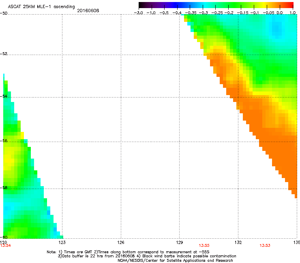The height and width of the screenshot is (263, 300).
Task: Click the color bar label -0.05
Action: click(x=269, y=13)
